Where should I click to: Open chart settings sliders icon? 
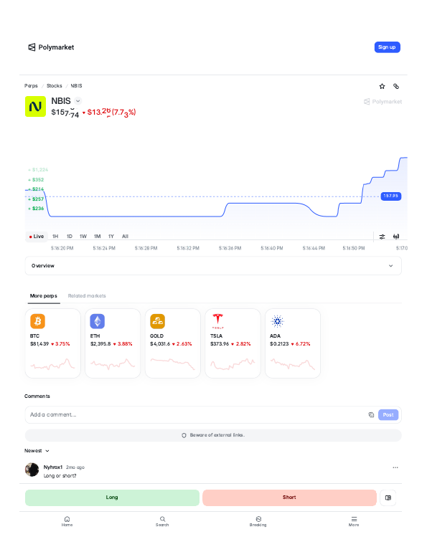click(x=382, y=237)
